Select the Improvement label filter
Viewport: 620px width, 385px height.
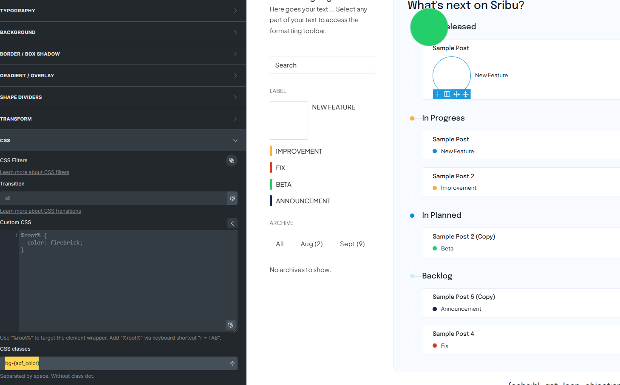[299, 152]
